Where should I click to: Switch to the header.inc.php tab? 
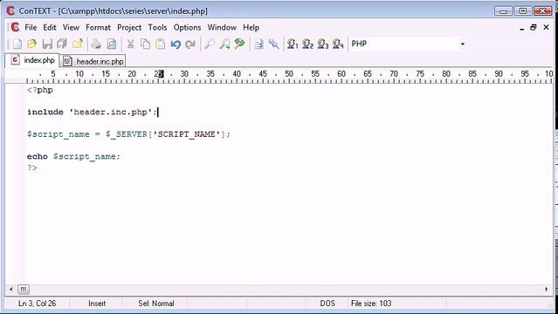coord(93,61)
